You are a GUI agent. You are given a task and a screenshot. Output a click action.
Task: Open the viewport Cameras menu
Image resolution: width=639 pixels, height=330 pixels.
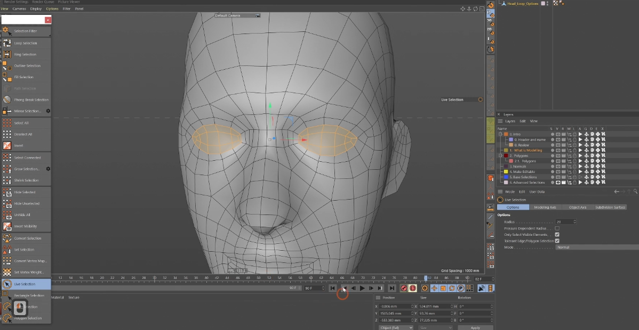click(19, 9)
